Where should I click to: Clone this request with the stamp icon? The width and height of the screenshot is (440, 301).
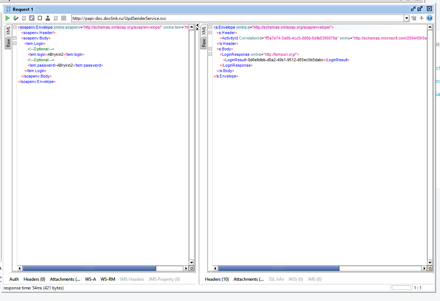tap(48, 18)
